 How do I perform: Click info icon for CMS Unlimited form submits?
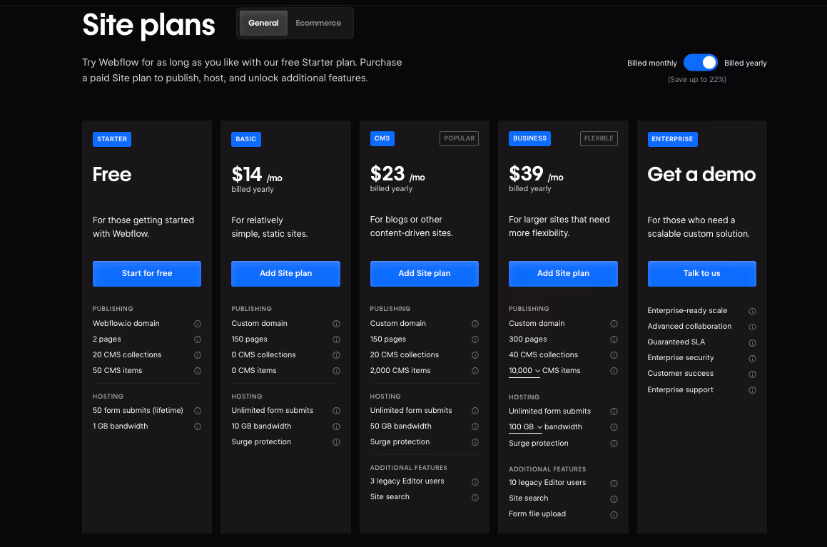[475, 411]
